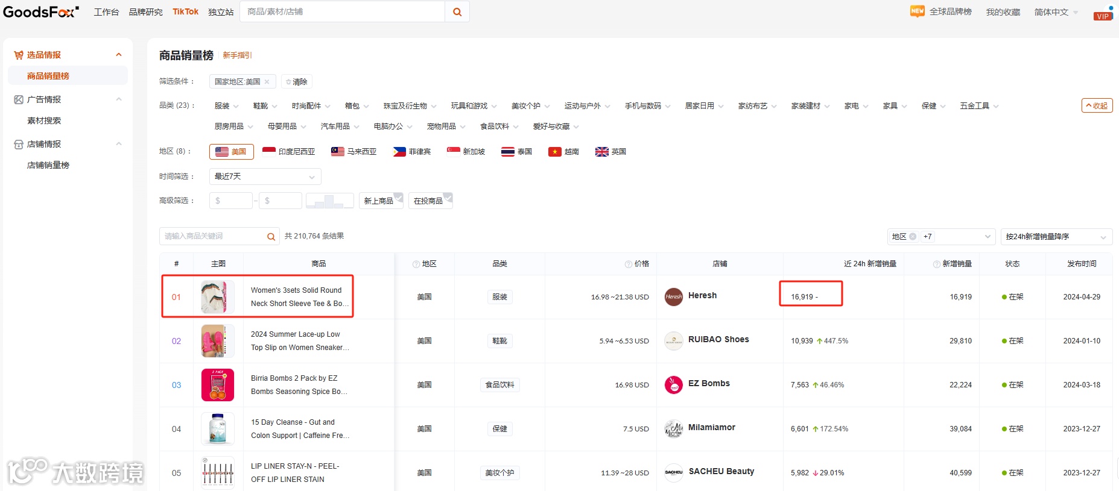Open the 品牌研究 top menu
The width and height of the screenshot is (1119, 491).
145,12
